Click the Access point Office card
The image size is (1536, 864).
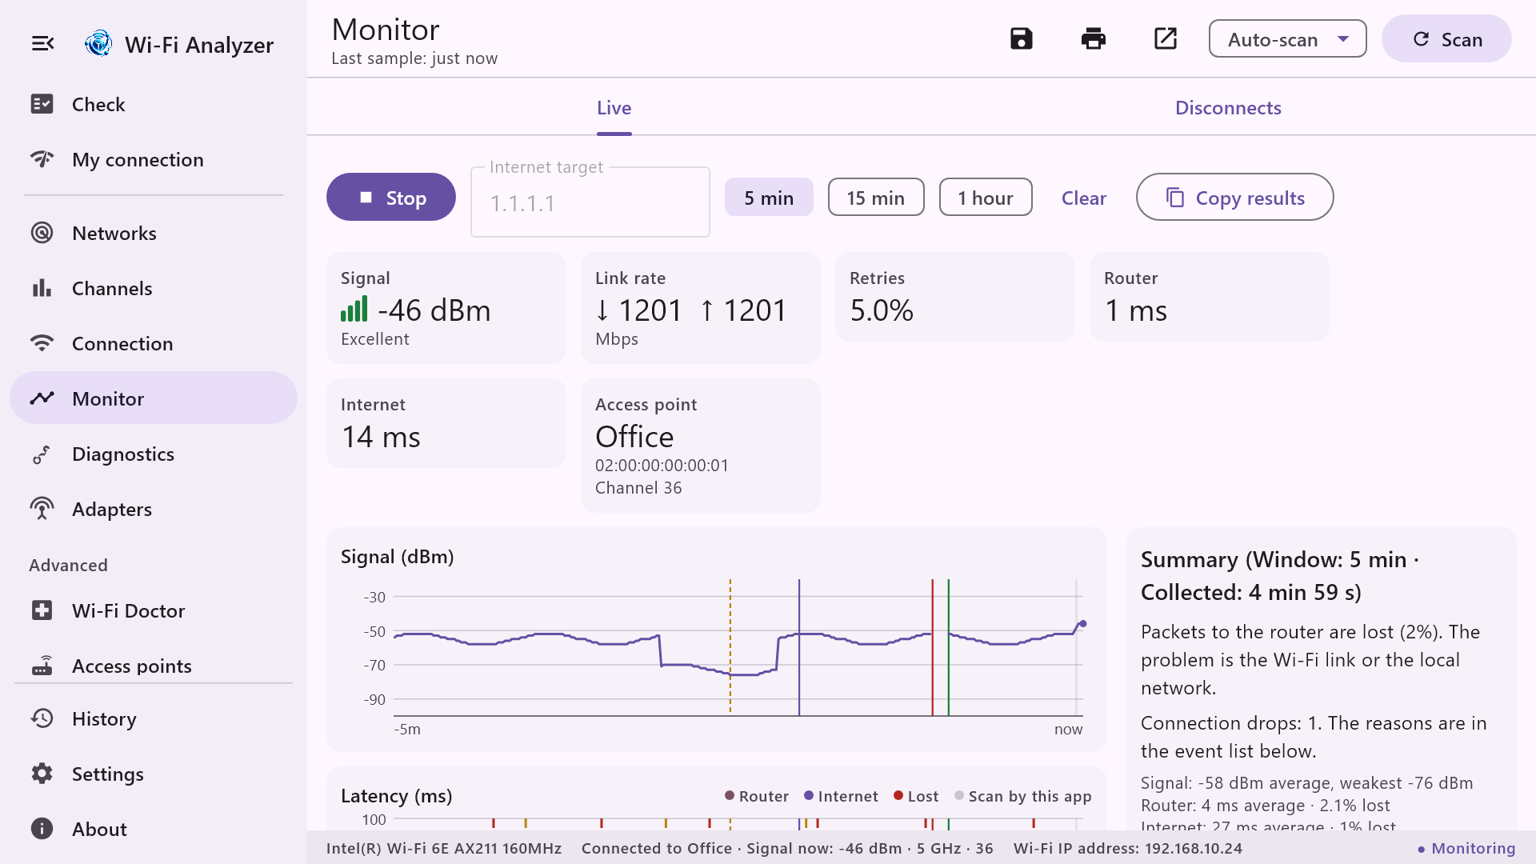pos(701,445)
